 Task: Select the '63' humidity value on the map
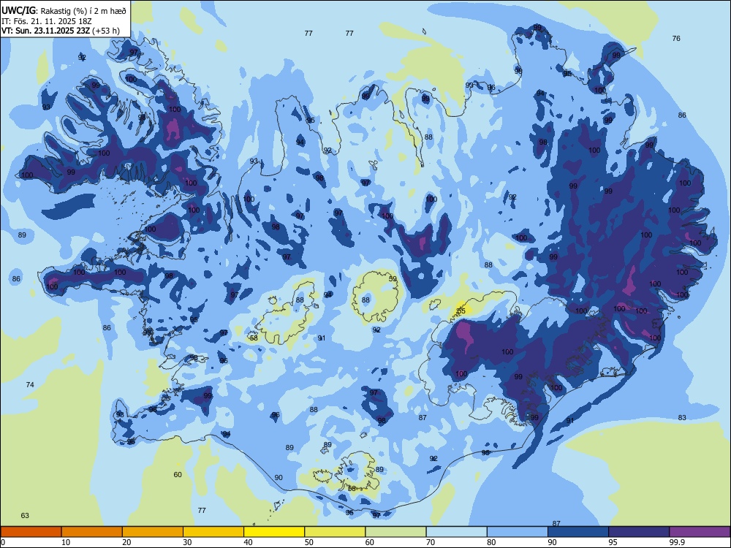[25, 515]
